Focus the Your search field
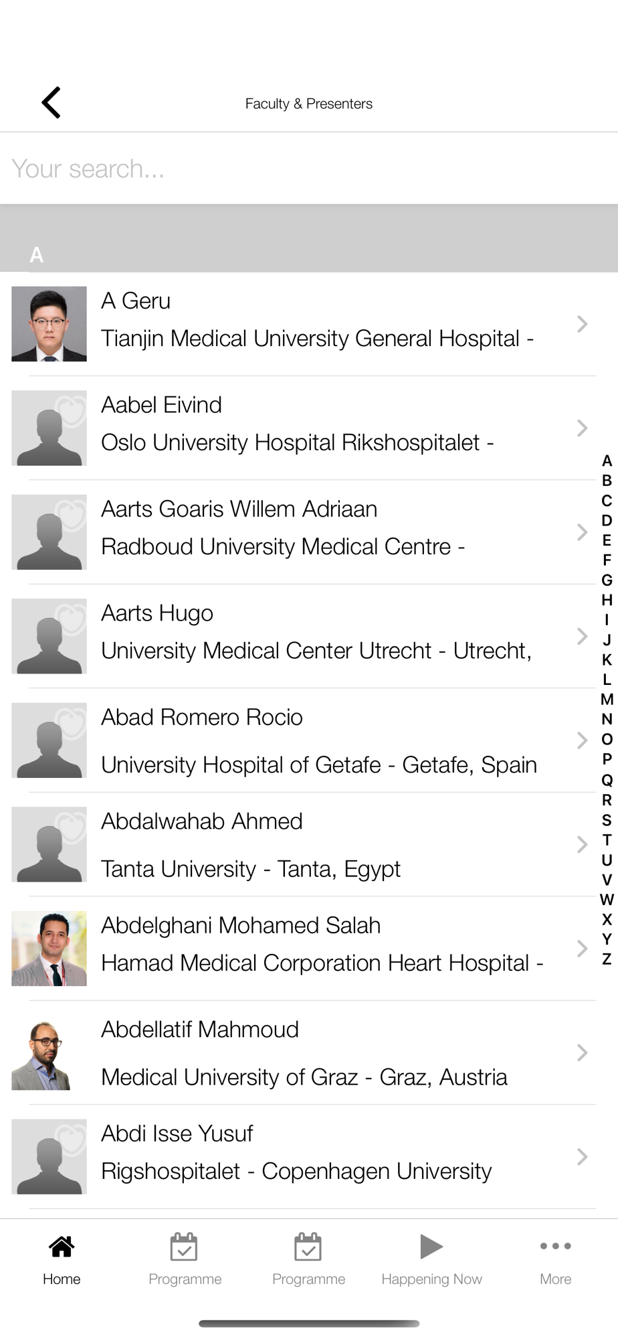This screenshot has width=618, height=1339. 309,169
